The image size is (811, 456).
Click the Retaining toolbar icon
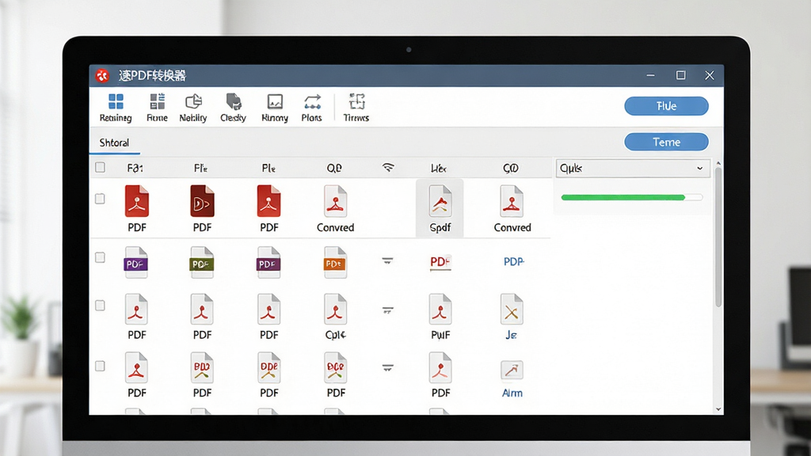tap(116, 108)
